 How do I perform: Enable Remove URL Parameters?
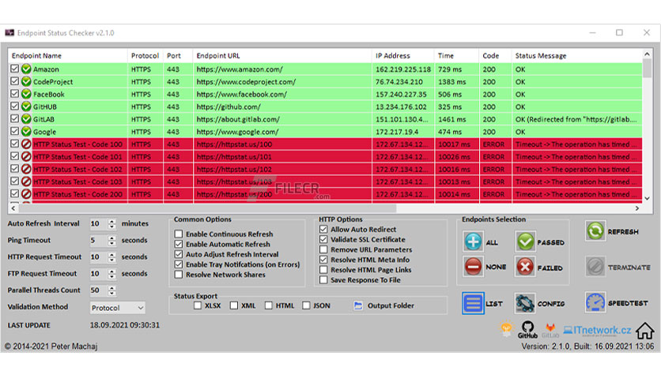[x=323, y=249]
